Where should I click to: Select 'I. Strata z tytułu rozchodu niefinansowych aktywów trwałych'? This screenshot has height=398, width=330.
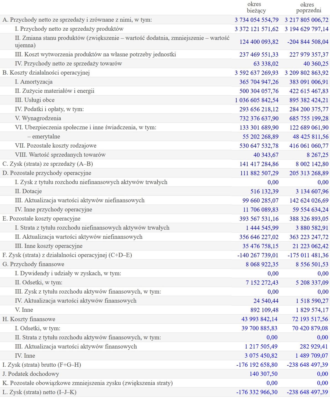(x=92, y=227)
